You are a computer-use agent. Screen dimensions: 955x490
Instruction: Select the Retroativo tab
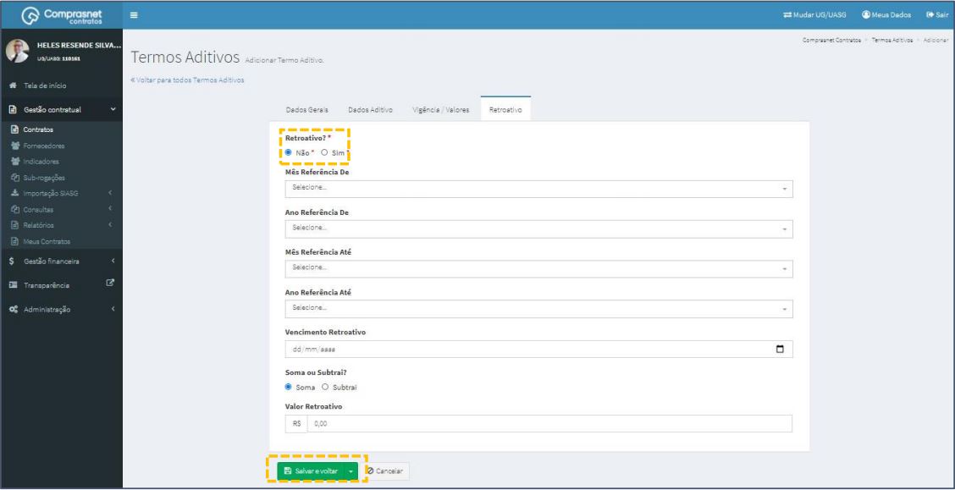(505, 109)
